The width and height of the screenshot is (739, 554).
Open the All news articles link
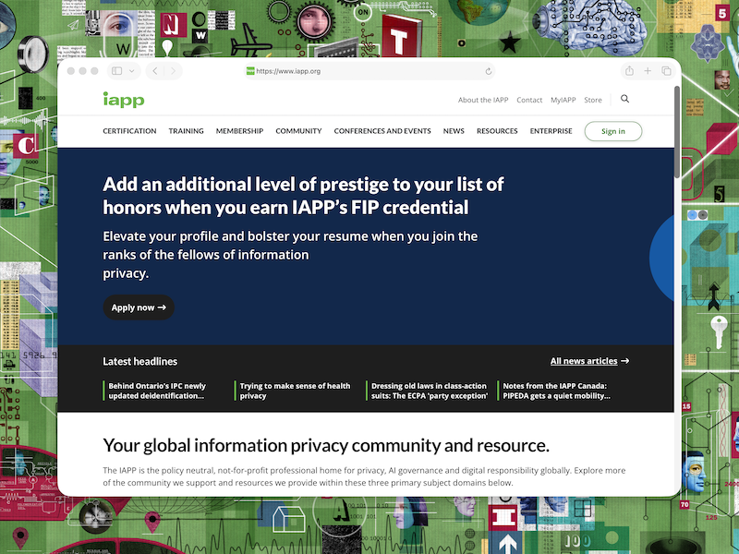(589, 361)
